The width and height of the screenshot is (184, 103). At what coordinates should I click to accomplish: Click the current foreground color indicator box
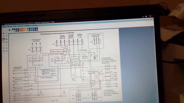tap(9, 30)
